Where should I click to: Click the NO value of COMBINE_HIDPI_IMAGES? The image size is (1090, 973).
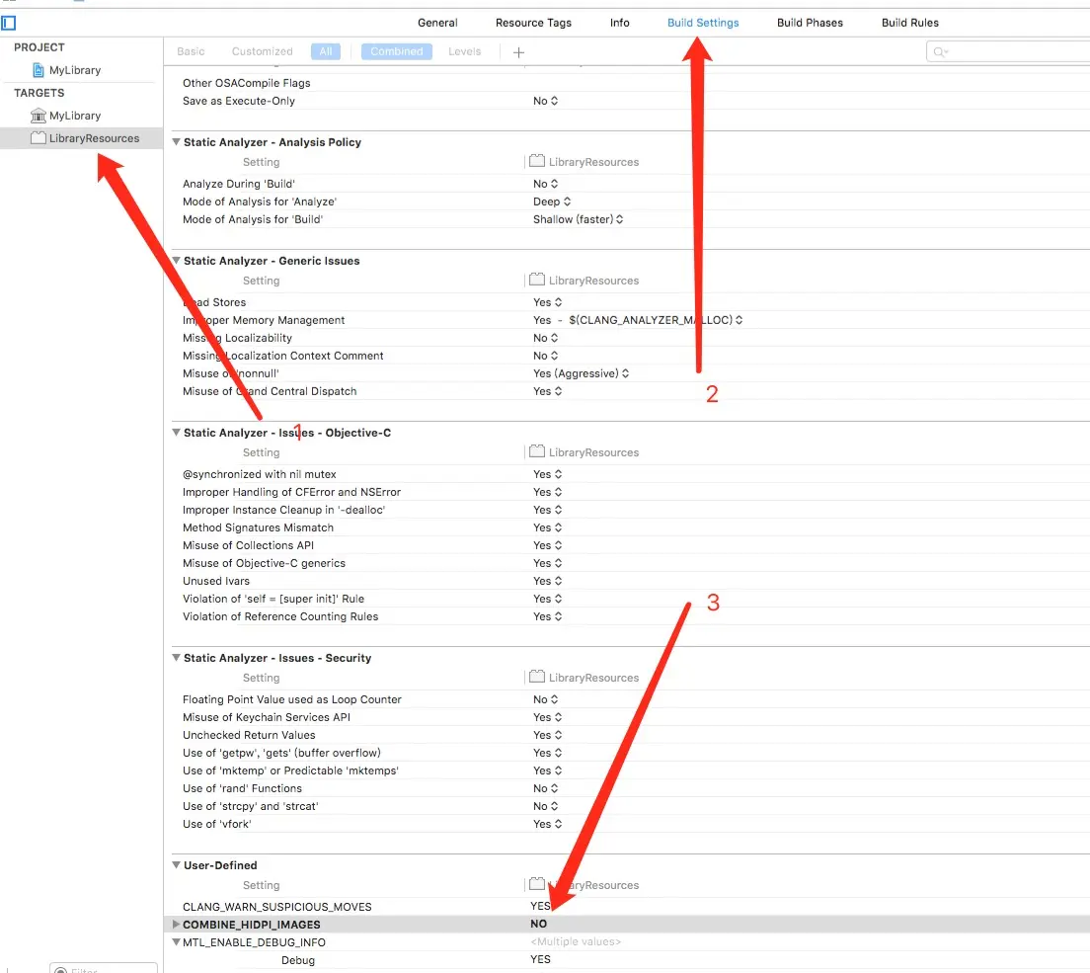538,925
